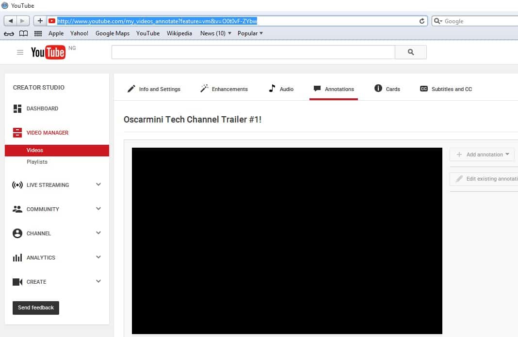Click the open book Bookmarks icon

point(23,33)
